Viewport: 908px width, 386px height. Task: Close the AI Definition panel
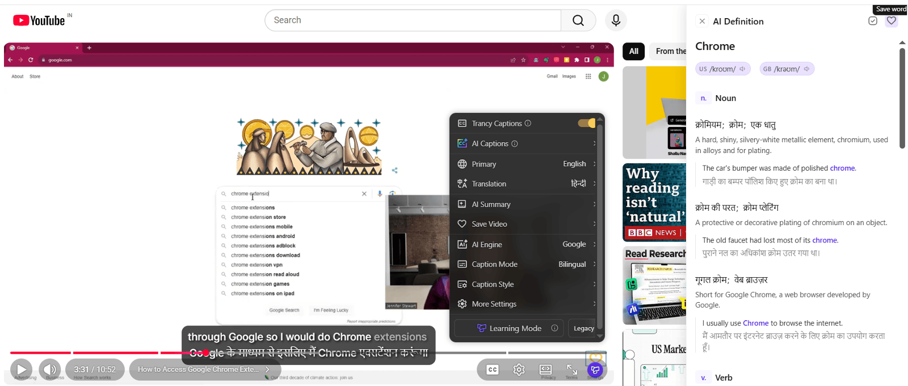702,21
